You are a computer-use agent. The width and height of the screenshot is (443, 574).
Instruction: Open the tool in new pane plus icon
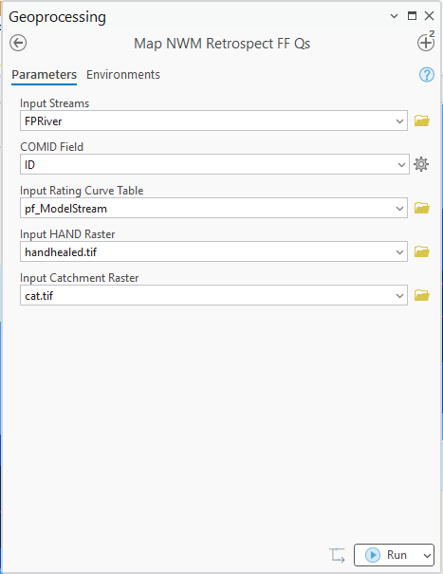point(426,42)
